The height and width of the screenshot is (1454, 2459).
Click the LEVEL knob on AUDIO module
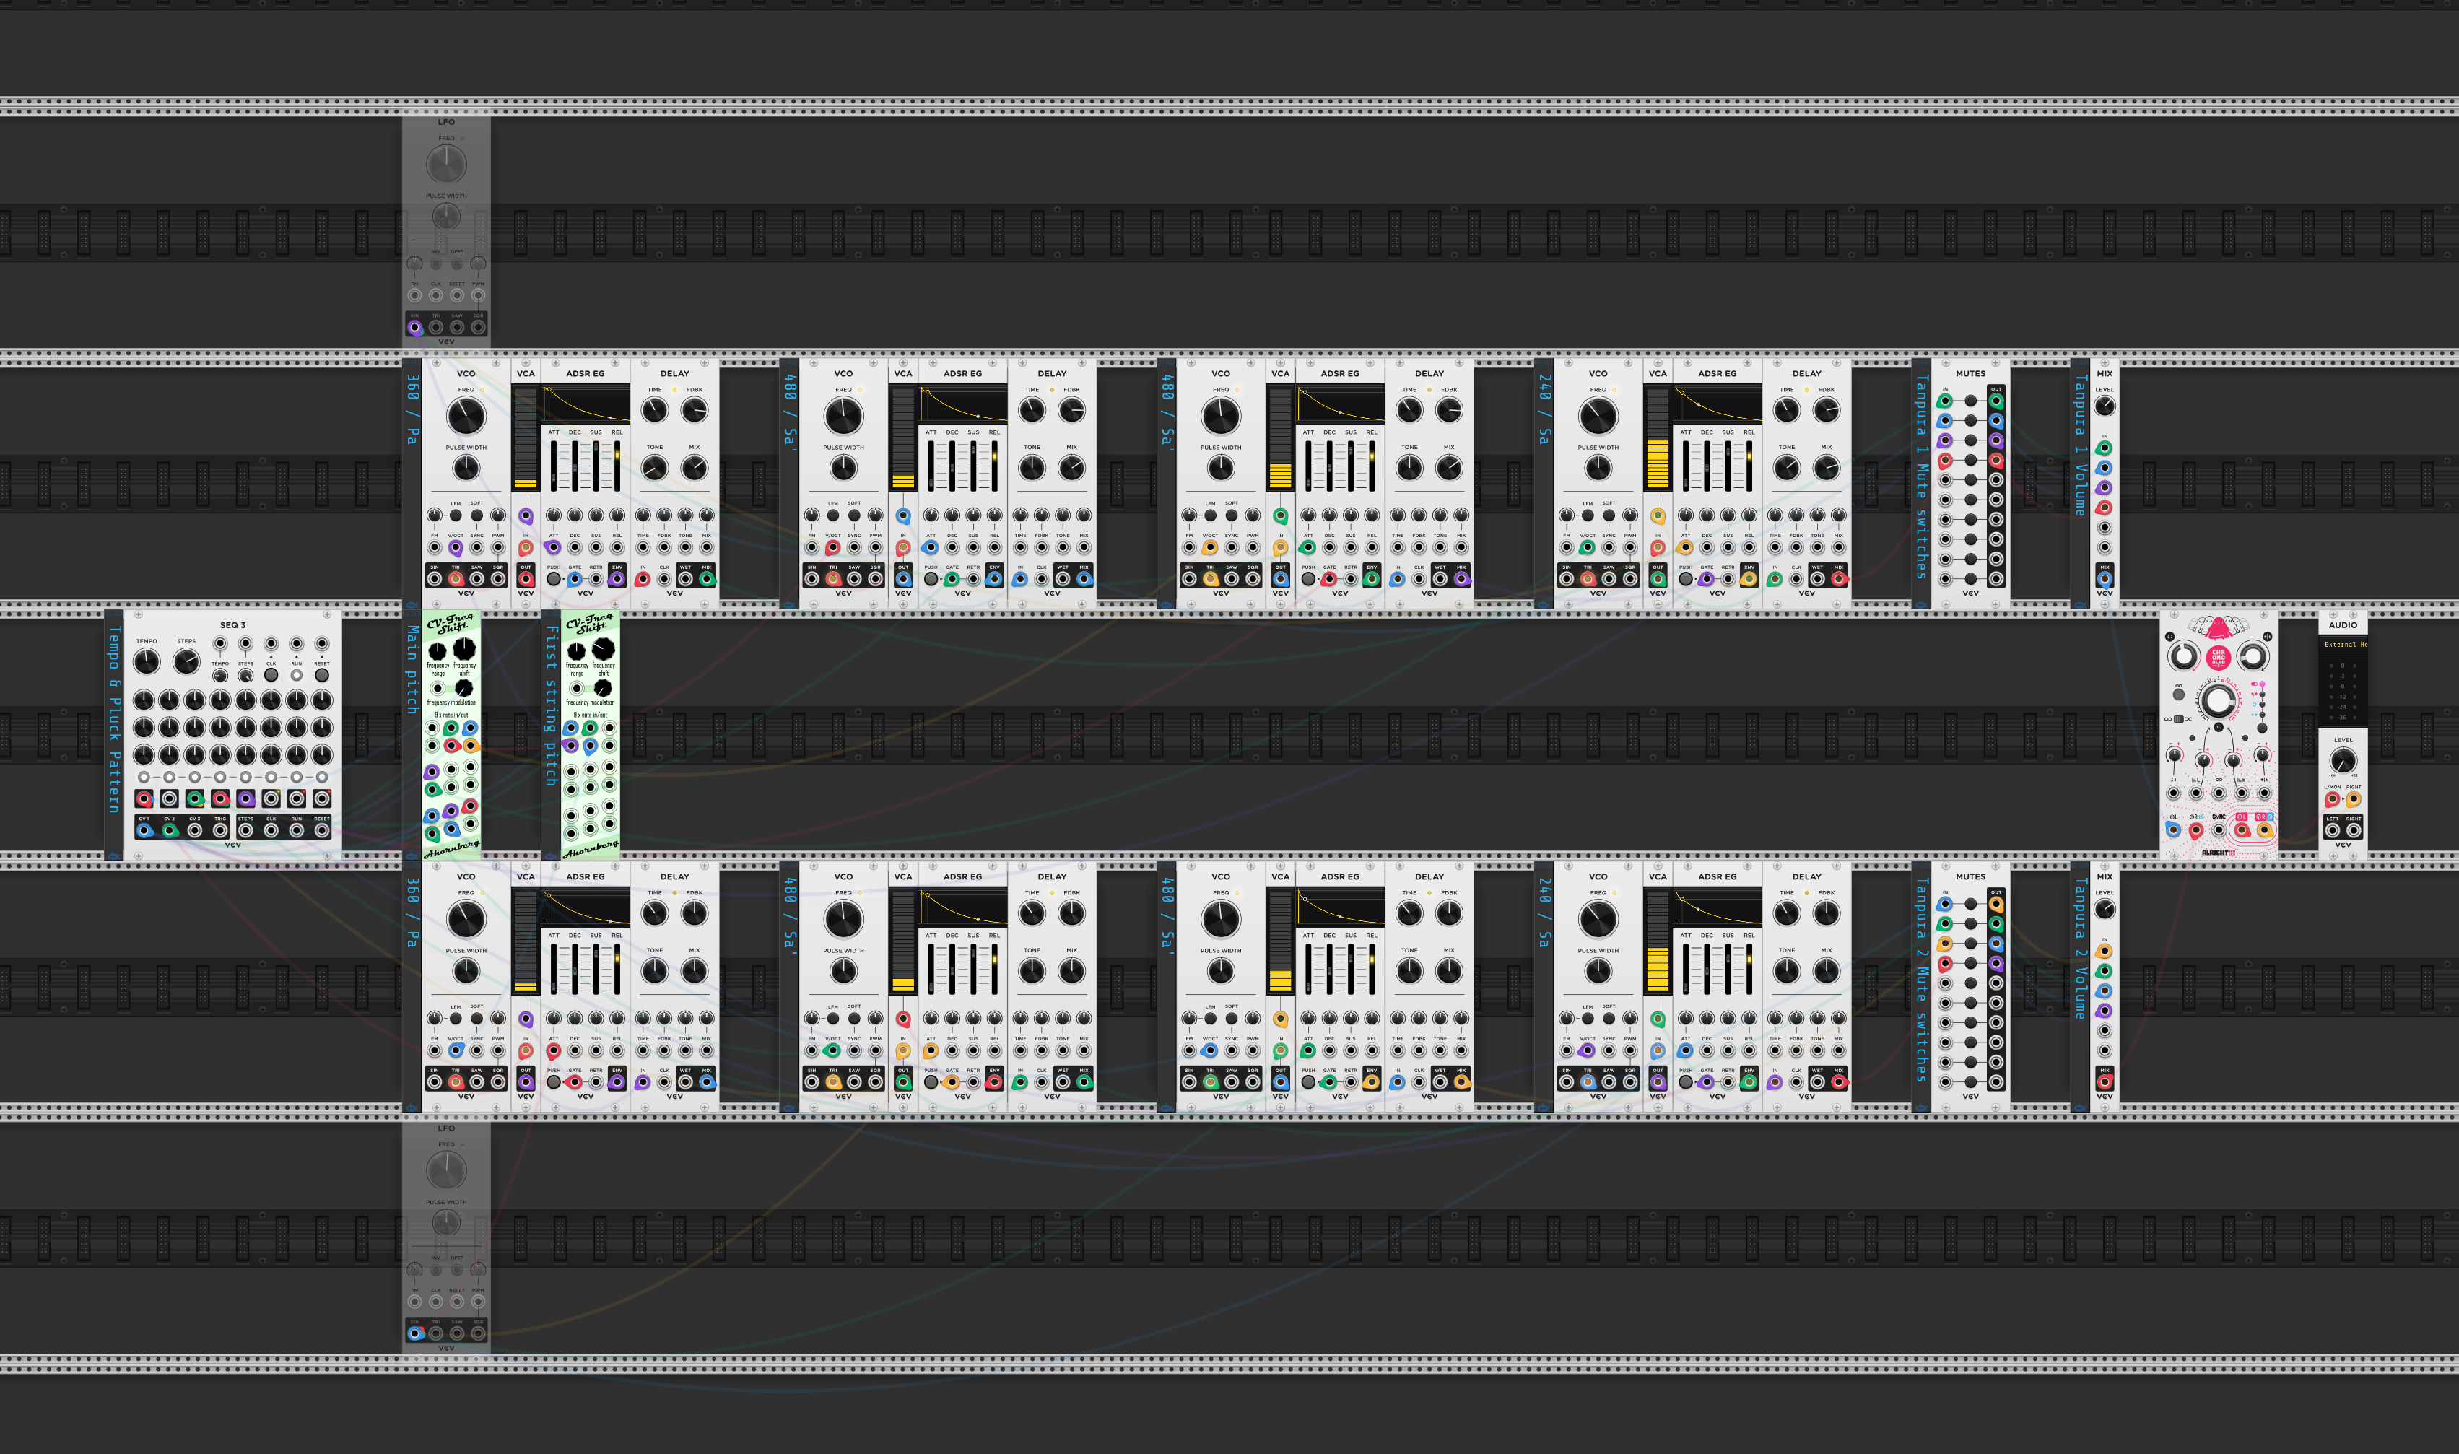pyautogui.click(x=2343, y=761)
